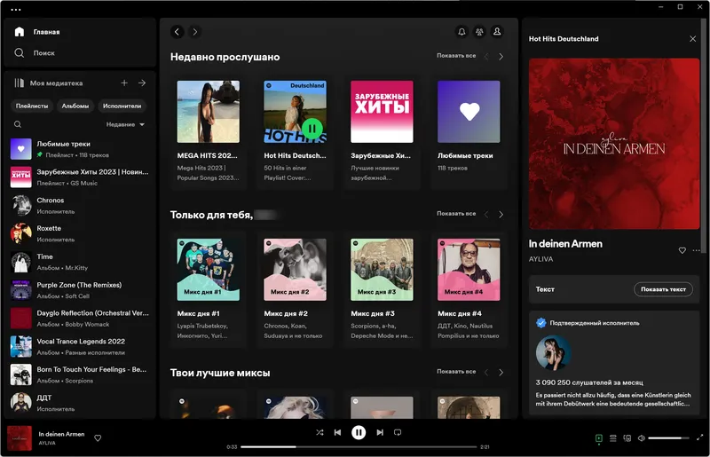Open more options for In deinen Armen
The height and width of the screenshot is (457, 710).
click(x=696, y=250)
